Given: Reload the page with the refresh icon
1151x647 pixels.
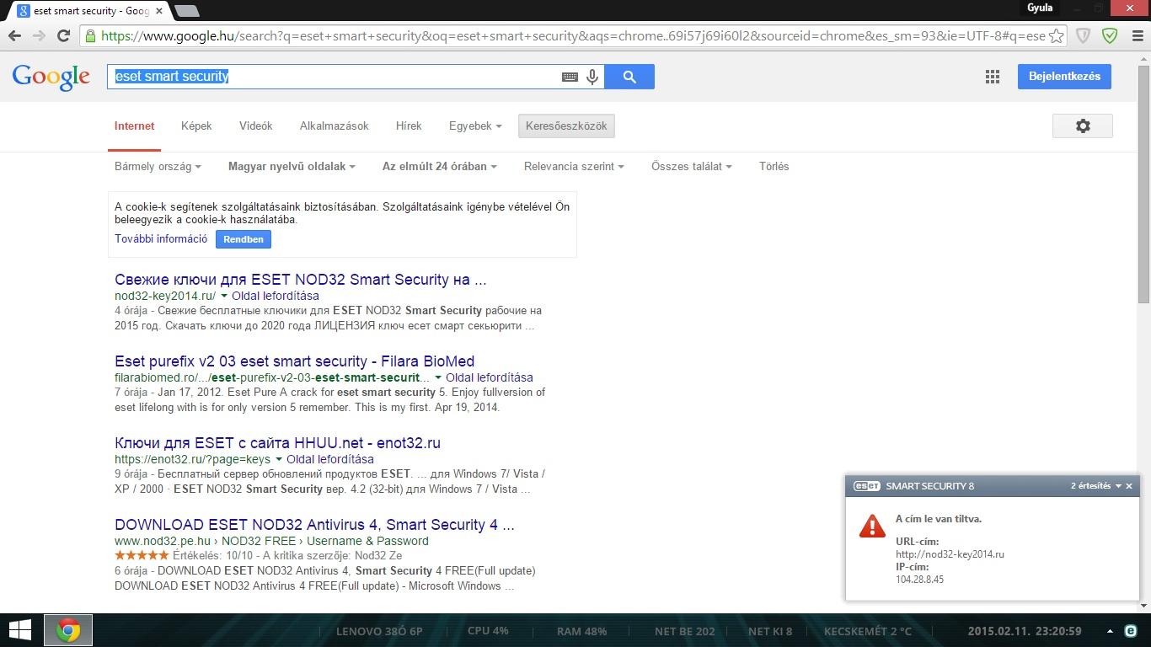Looking at the screenshot, I should coord(63,36).
